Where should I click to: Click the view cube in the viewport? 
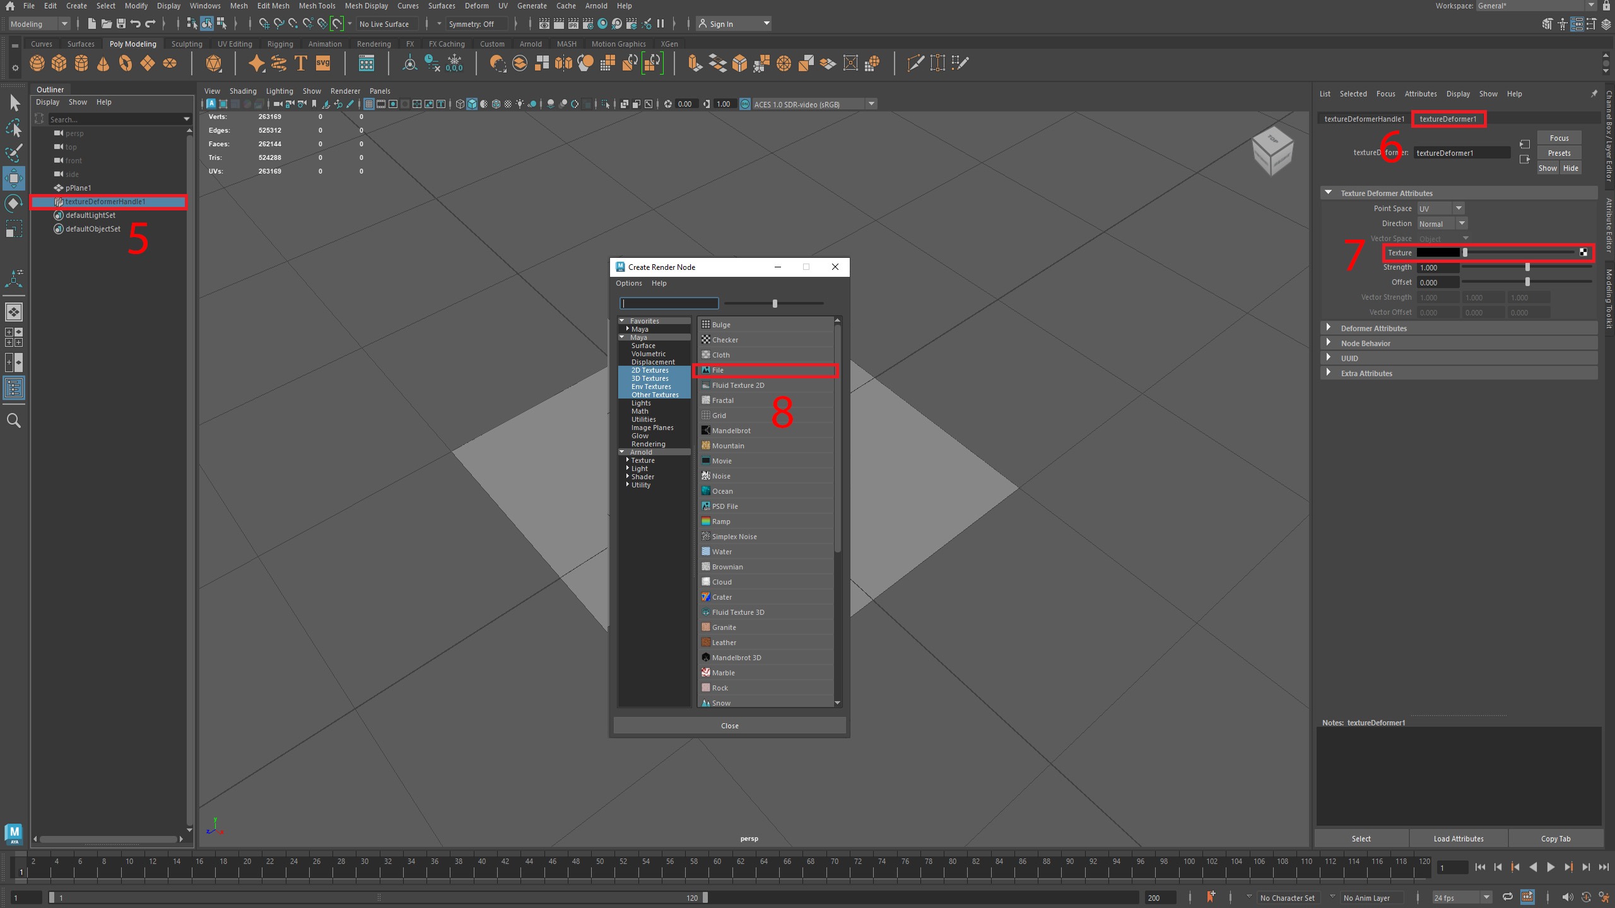[1272, 152]
